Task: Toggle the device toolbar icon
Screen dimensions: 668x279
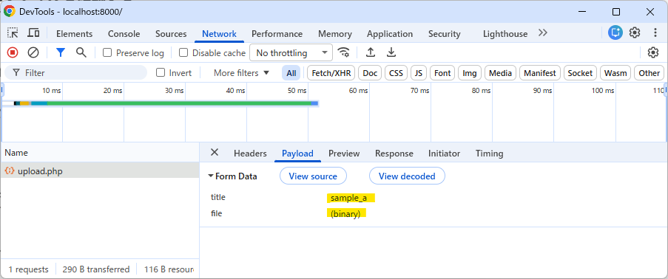Action: click(x=33, y=33)
